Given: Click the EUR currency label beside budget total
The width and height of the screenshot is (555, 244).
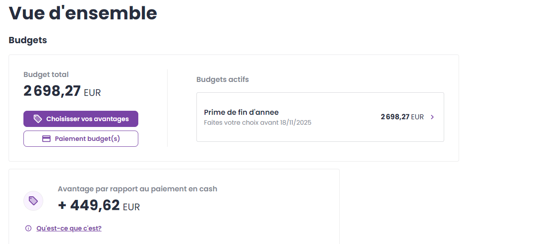Looking at the screenshot, I should pos(92,93).
